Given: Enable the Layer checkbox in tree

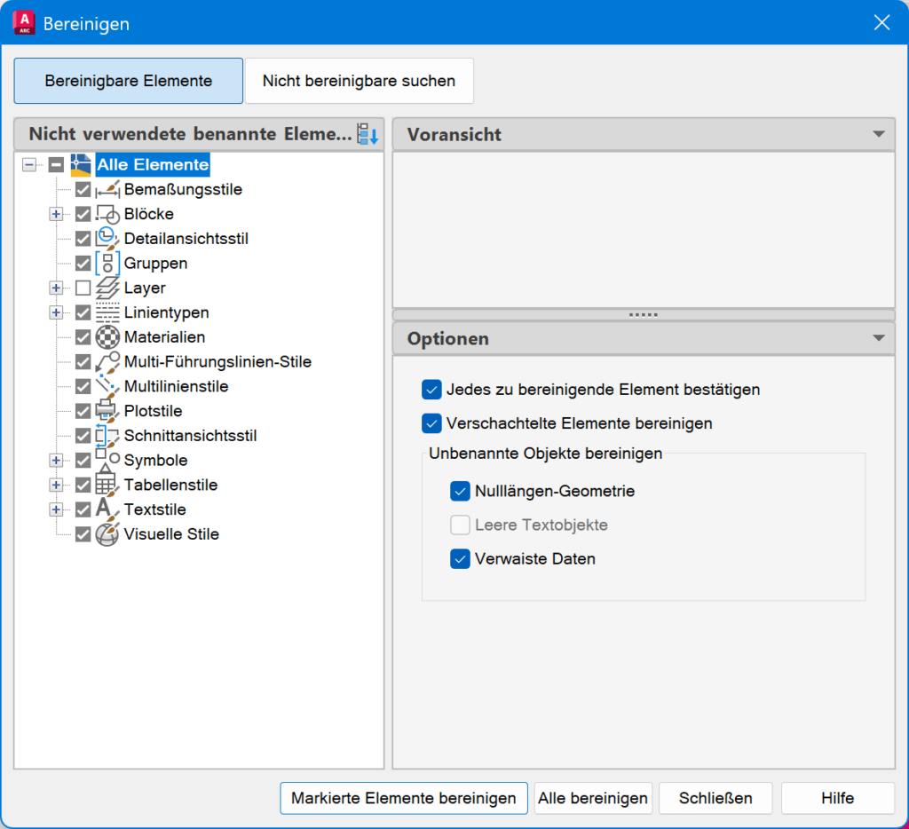Looking at the screenshot, I should 83,288.
